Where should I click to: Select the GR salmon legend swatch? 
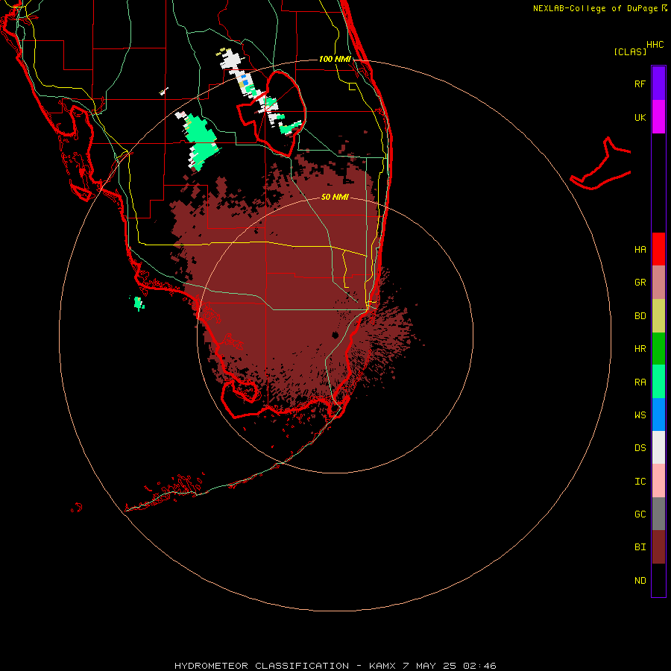(658, 283)
